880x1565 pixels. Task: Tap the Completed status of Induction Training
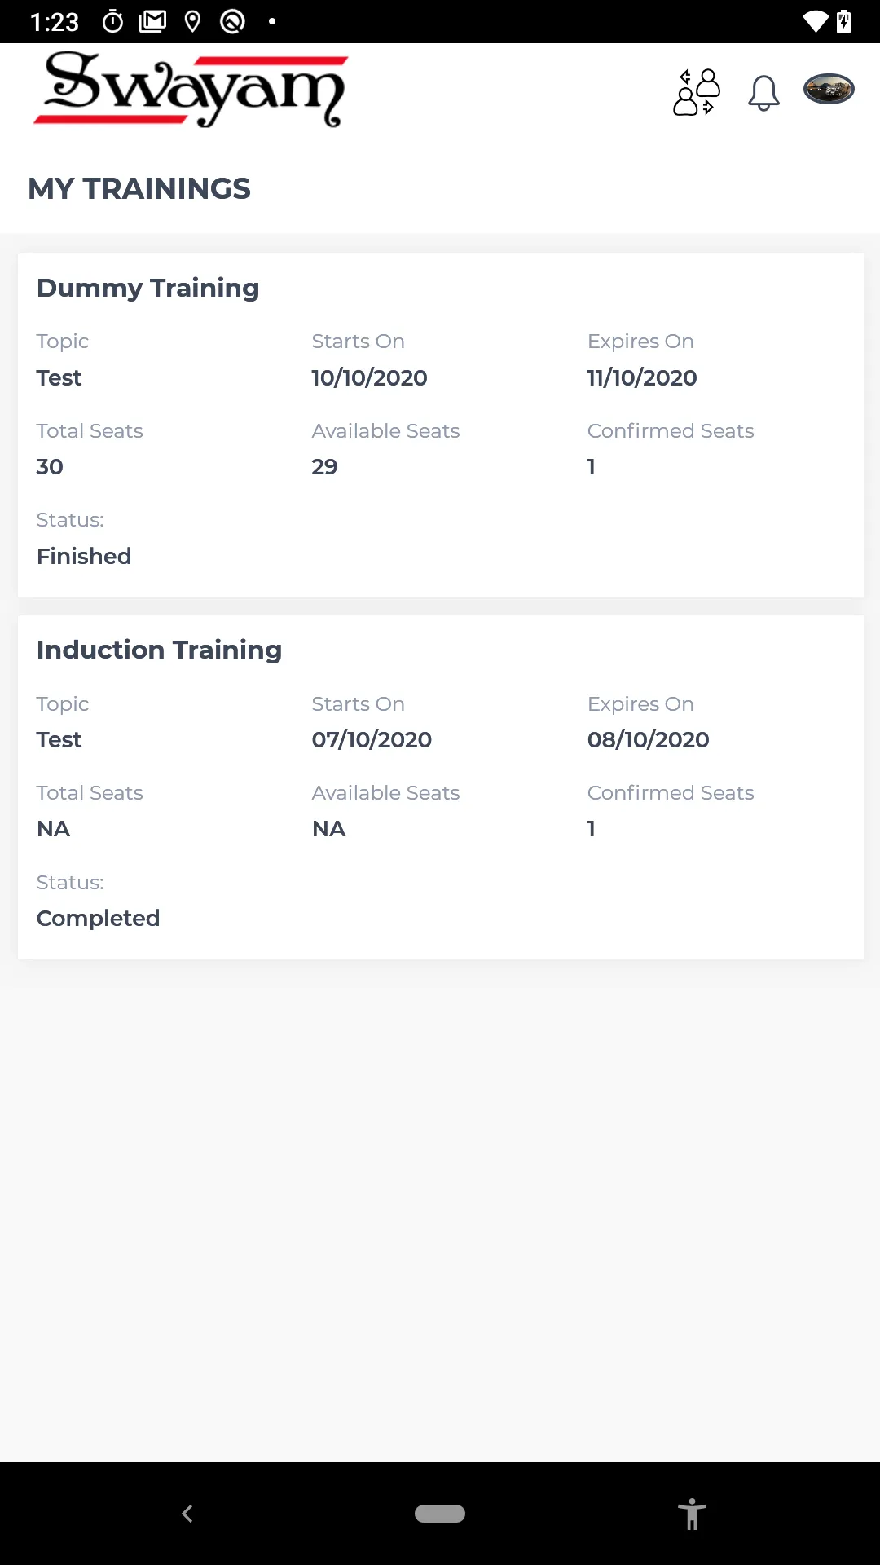tap(98, 918)
